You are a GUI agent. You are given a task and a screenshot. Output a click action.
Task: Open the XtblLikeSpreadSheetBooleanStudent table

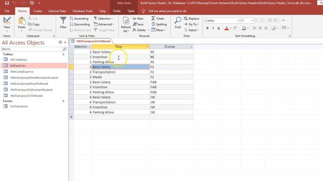[x=34, y=77]
